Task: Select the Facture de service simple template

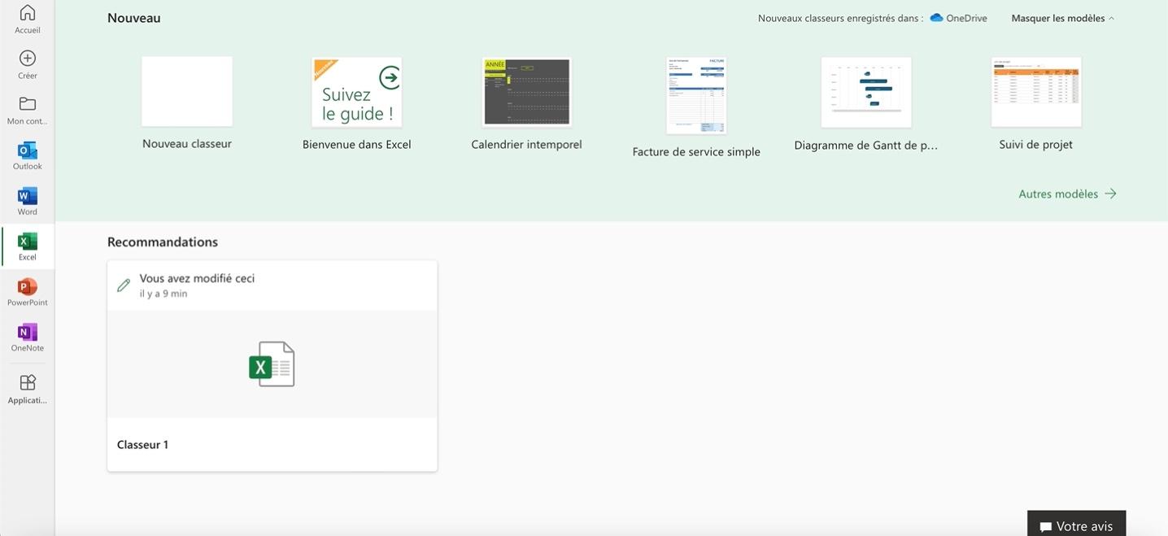Action: [x=696, y=96]
